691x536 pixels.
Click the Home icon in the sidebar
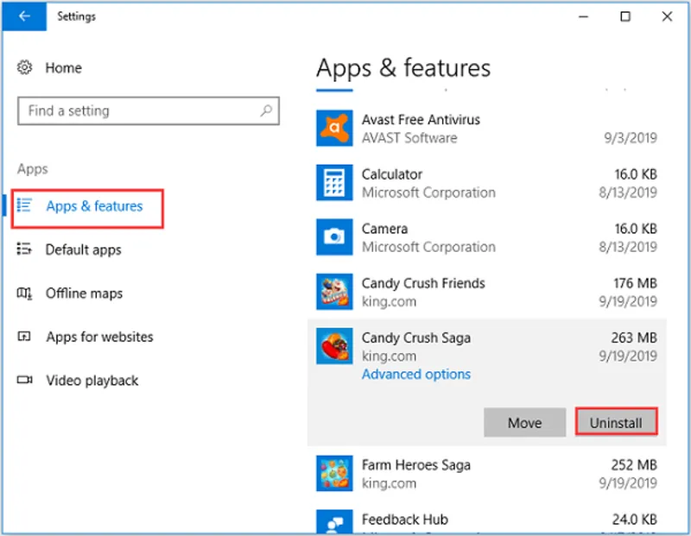click(x=25, y=67)
